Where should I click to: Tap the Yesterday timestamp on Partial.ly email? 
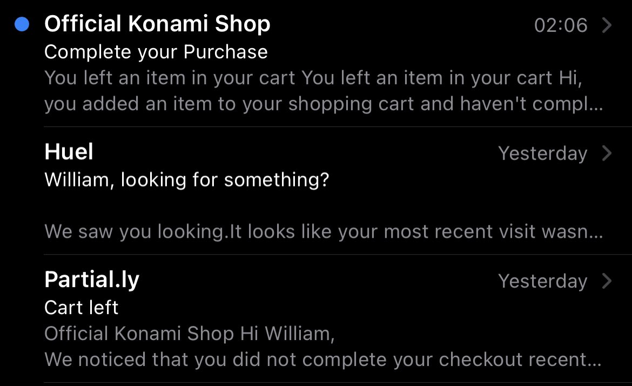(542, 281)
